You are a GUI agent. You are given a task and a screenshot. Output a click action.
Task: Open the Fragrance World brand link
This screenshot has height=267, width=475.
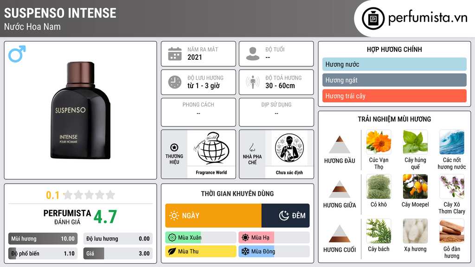(x=211, y=172)
